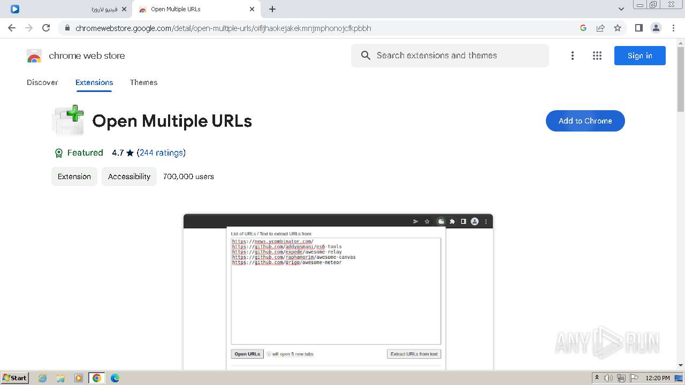This screenshot has width=685, height=385.
Task: Launch Microsoft Edge from taskbar
Action: [x=115, y=378]
